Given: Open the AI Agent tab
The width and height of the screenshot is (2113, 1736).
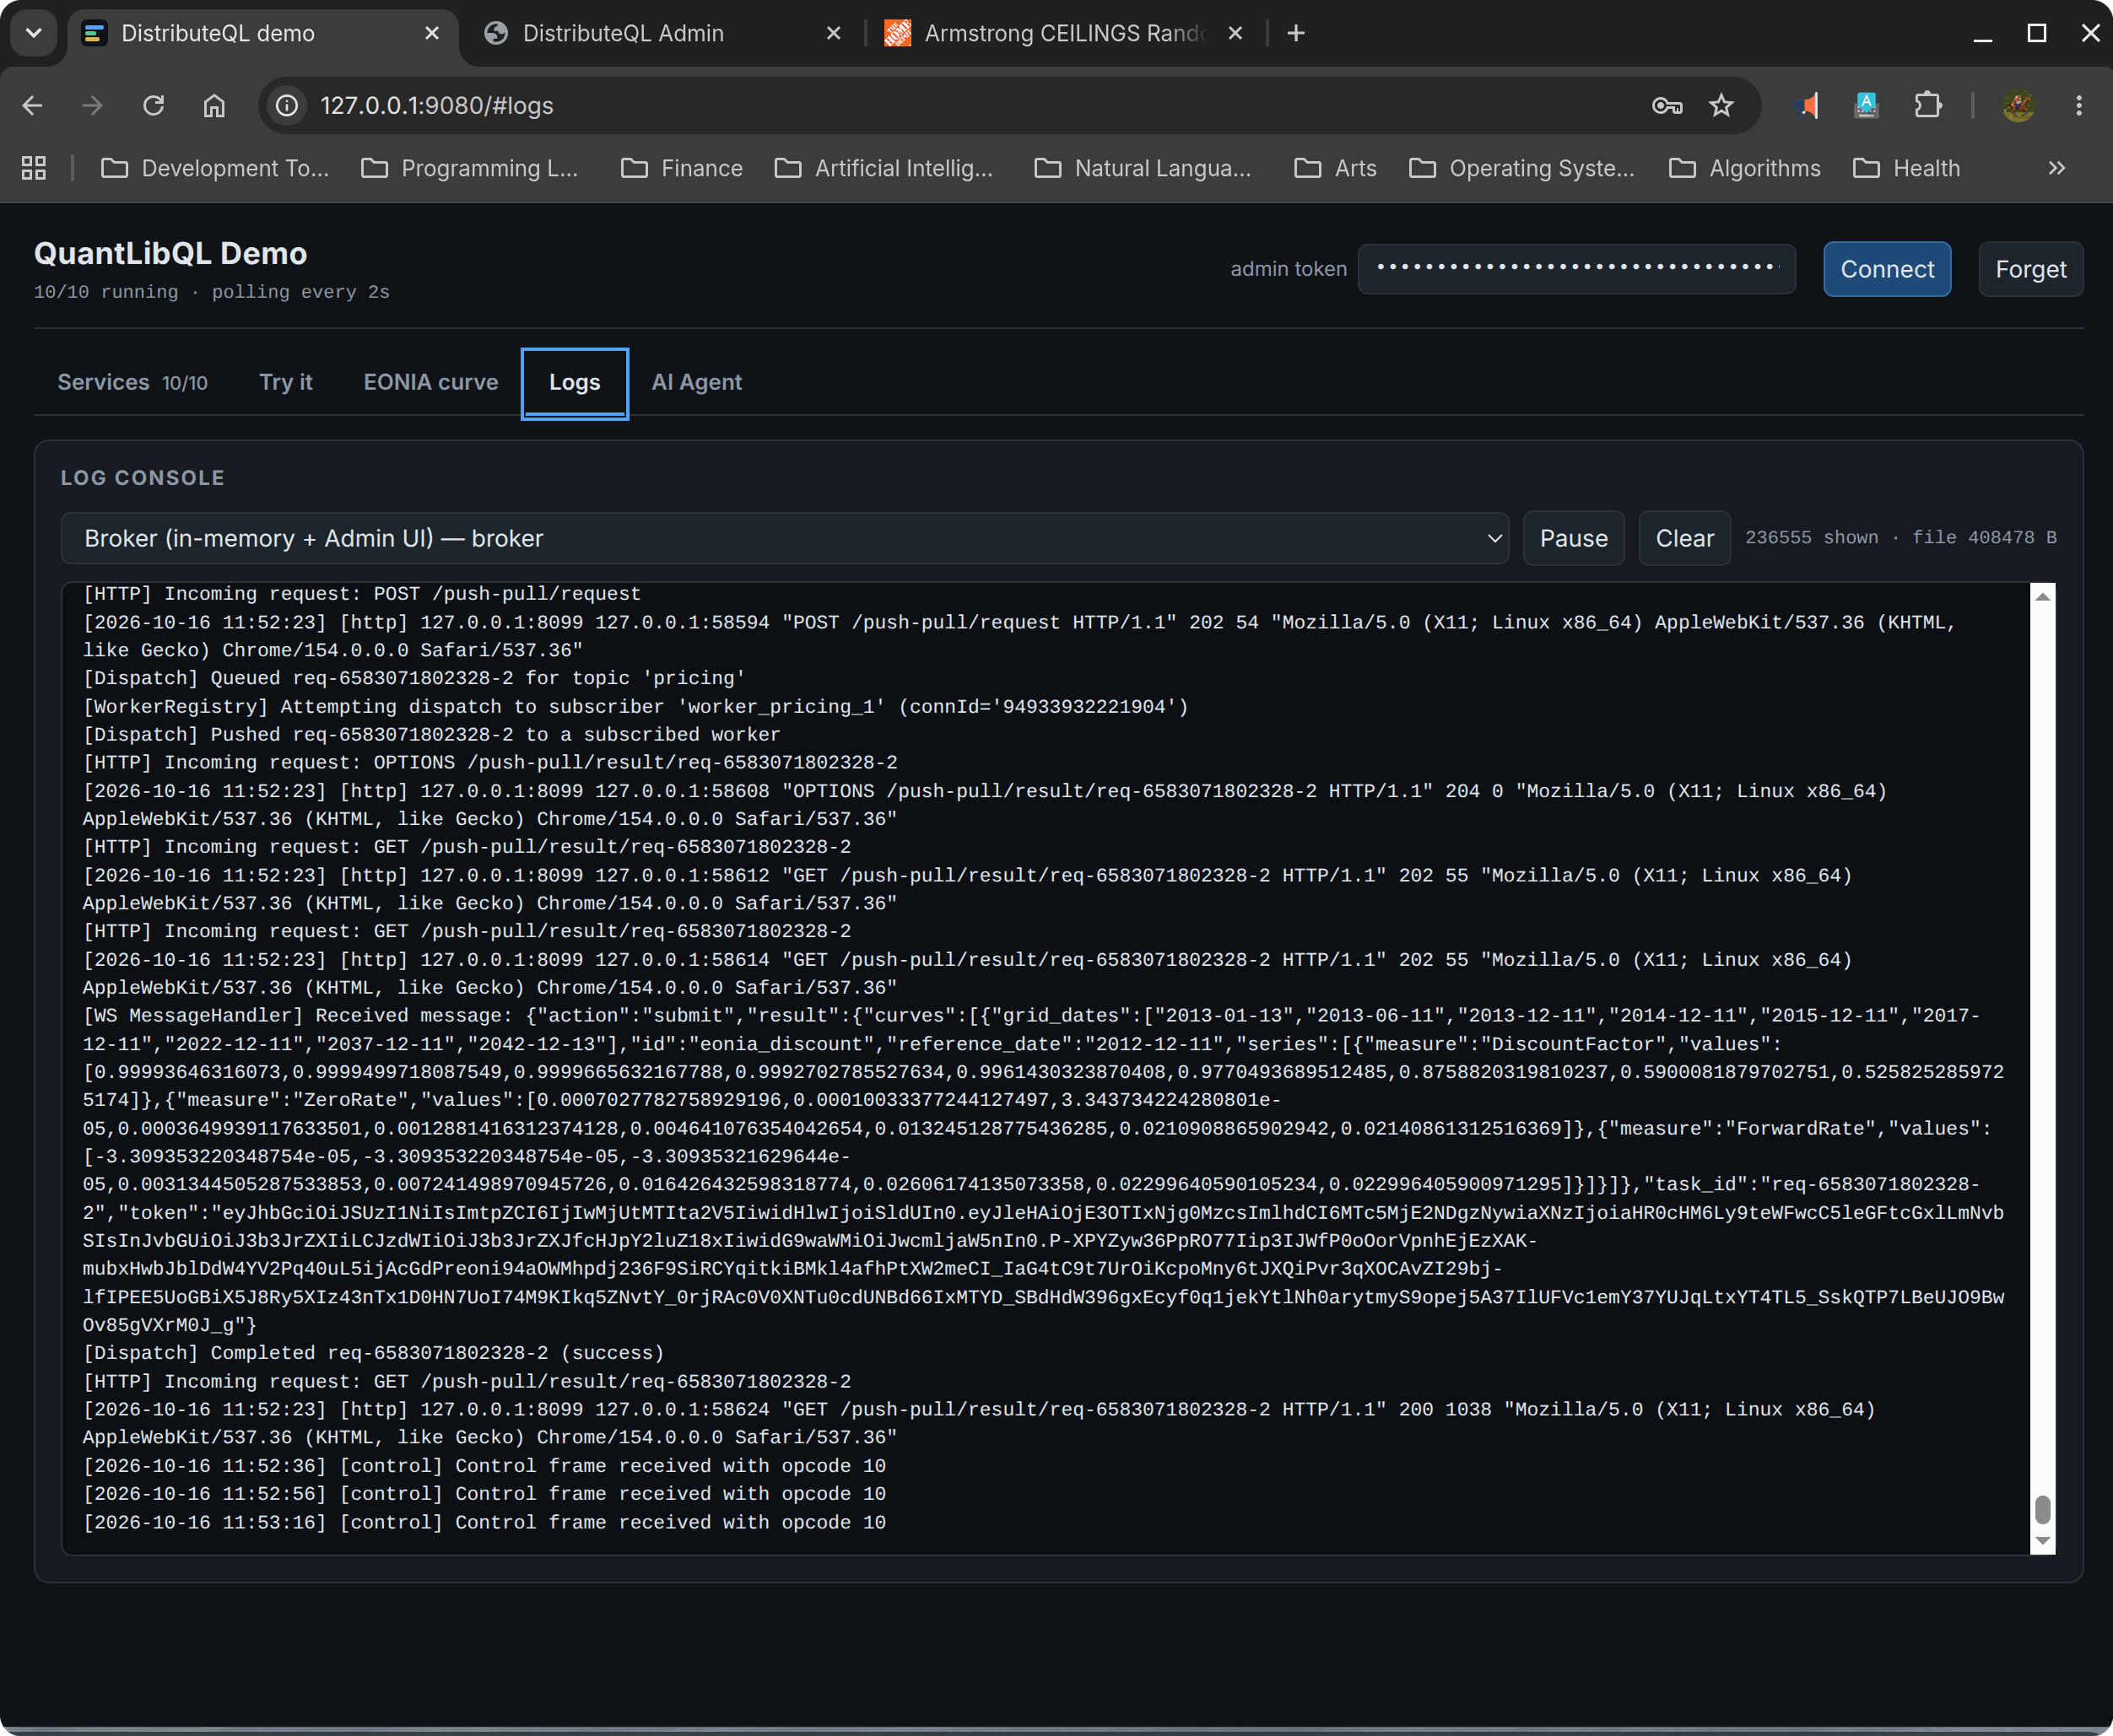Looking at the screenshot, I should point(697,382).
